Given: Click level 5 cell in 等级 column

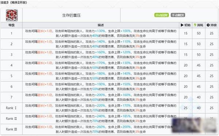Looking at the screenshot, I should point(11,76).
